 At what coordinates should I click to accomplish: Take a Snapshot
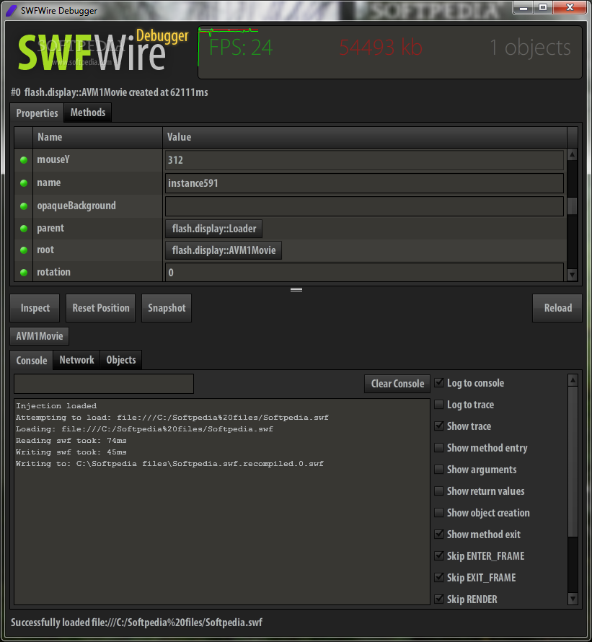tap(167, 308)
